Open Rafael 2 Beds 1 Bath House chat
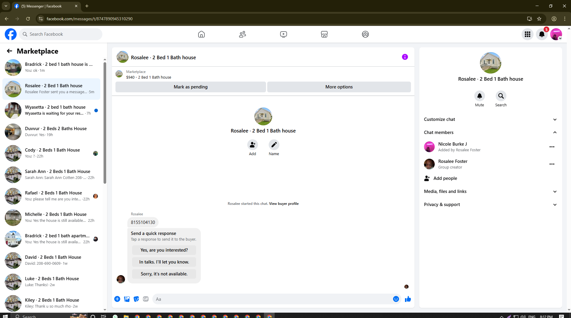571x318 pixels. 51,196
